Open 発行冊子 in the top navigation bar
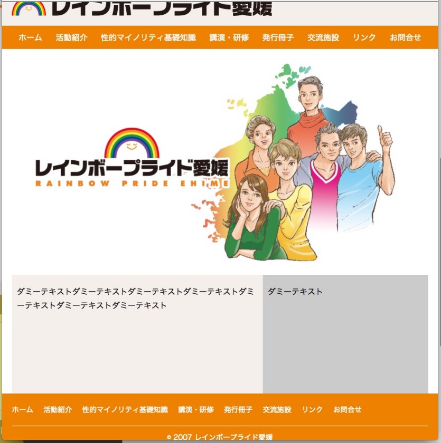The height and width of the screenshot is (443, 441). tap(278, 37)
